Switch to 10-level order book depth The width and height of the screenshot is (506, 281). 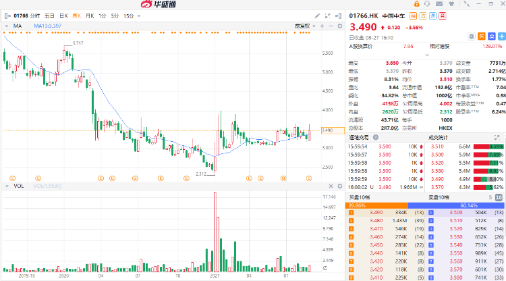tap(499, 197)
